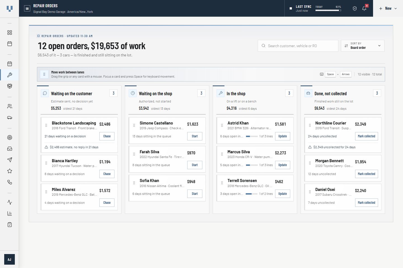The image size is (403, 268).
Task: Open the dotted schedule calendar icon in sidebar
Action: click(10, 64)
